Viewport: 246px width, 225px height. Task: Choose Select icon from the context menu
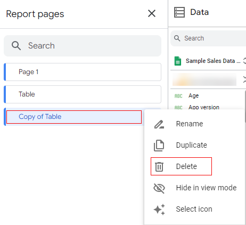194,209
